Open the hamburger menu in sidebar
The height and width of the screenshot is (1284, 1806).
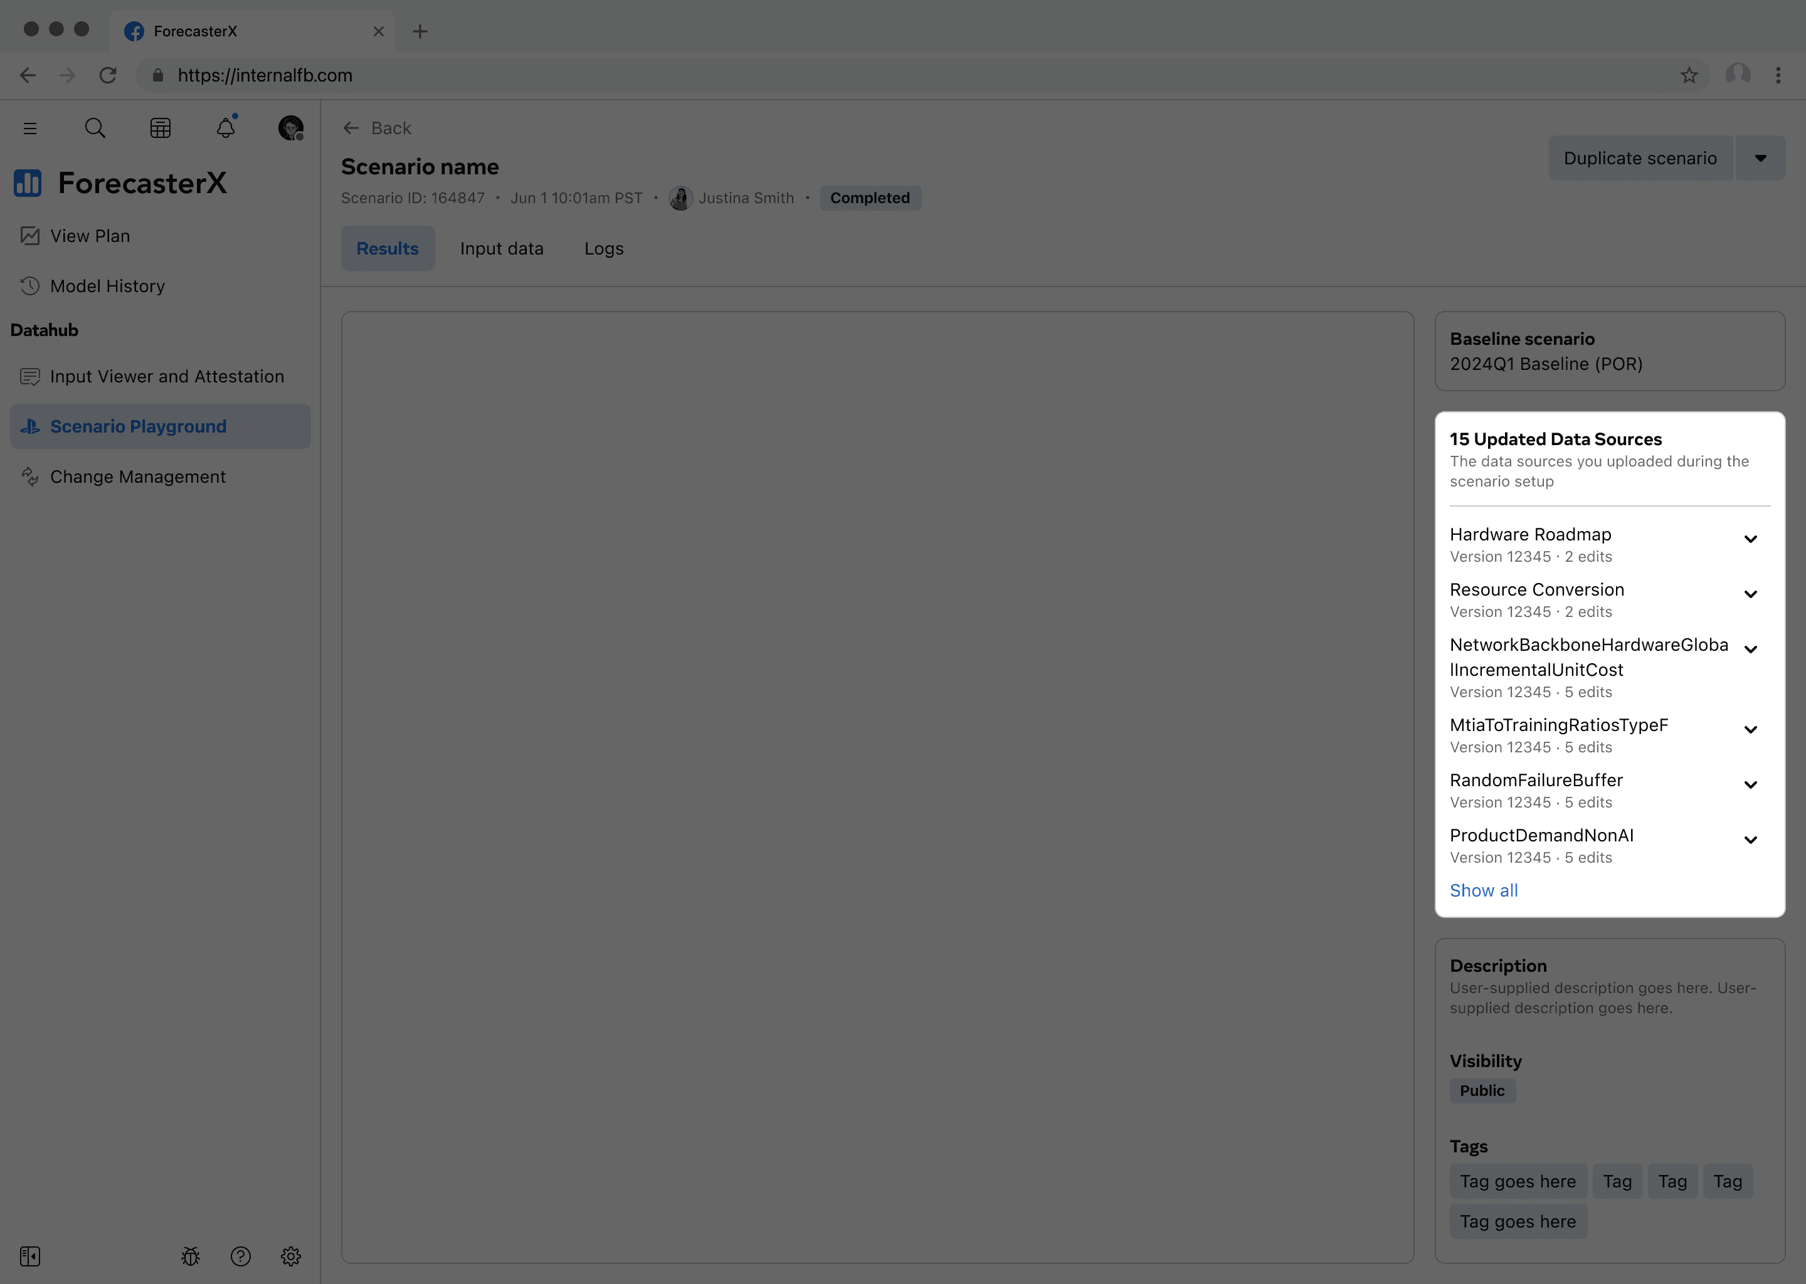pos(30,128)
